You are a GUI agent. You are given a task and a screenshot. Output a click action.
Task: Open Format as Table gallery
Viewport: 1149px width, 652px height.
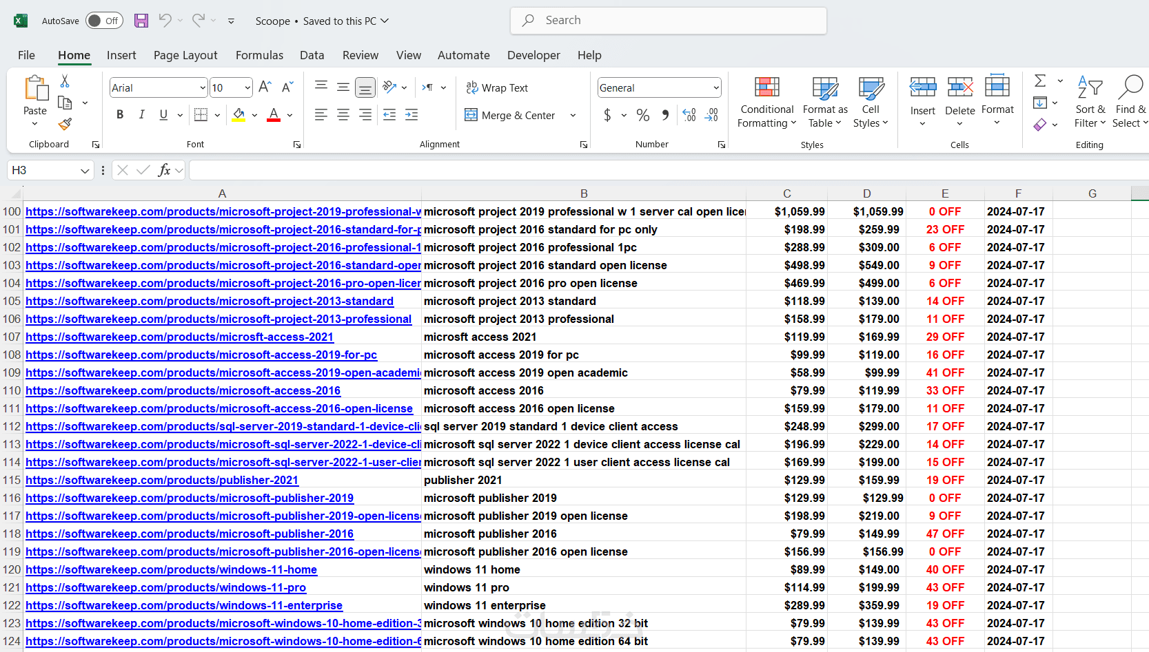tap(825, 102)
